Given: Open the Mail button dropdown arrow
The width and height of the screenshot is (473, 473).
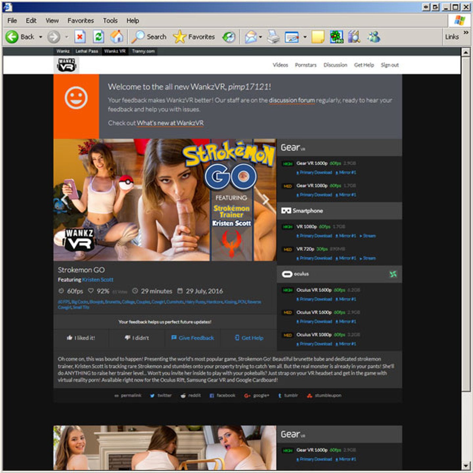Looking at the screenshot, I should click(260, 37).
